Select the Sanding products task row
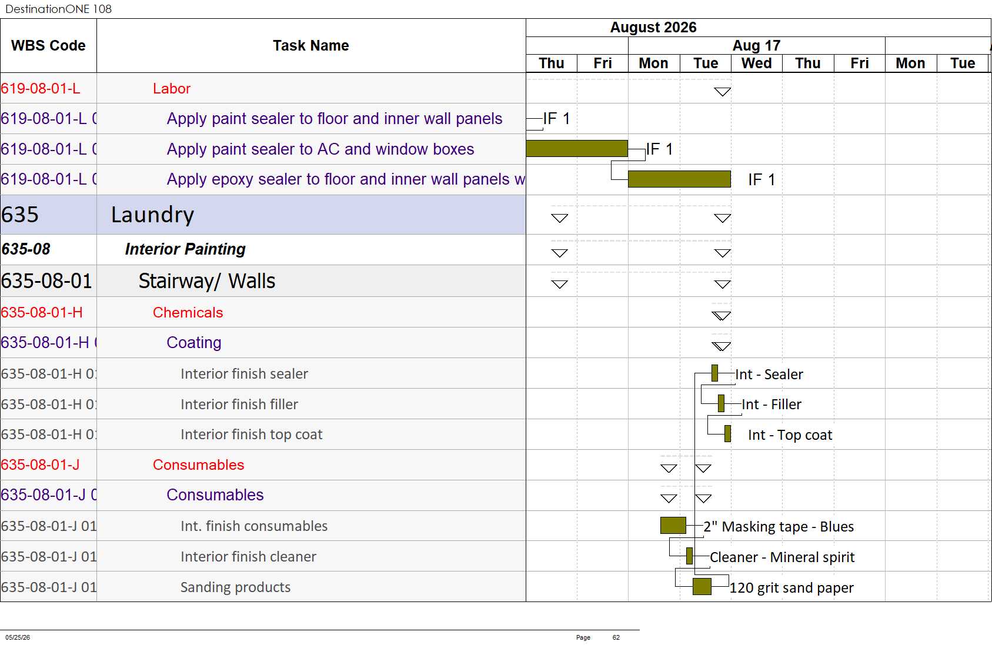992x645 pixels. pos(263,587)
